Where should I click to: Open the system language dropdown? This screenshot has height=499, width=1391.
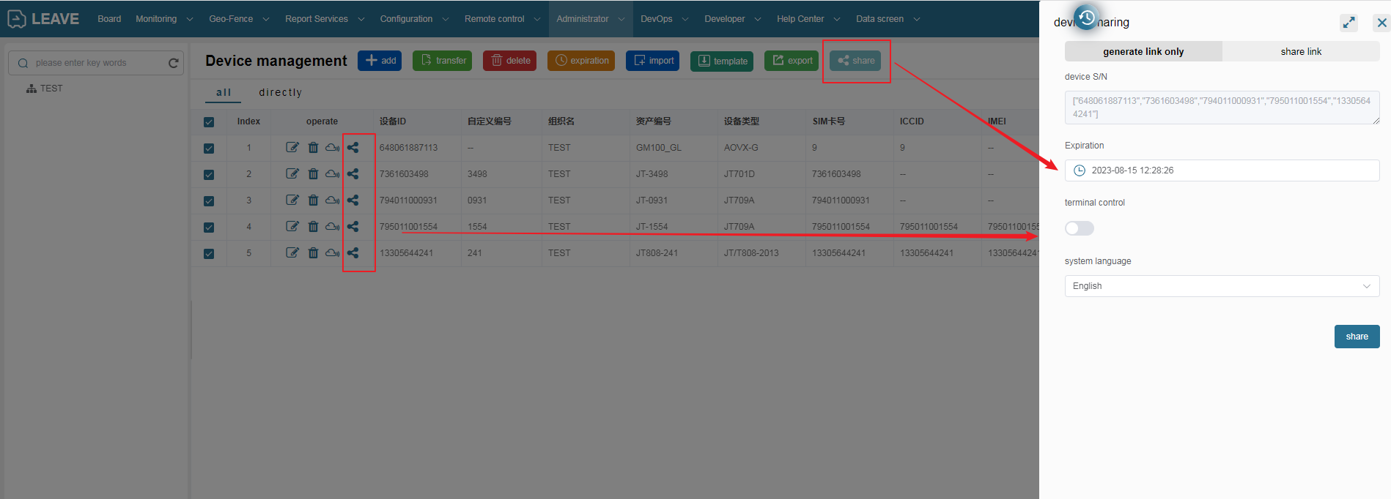tap(1222, 286)
